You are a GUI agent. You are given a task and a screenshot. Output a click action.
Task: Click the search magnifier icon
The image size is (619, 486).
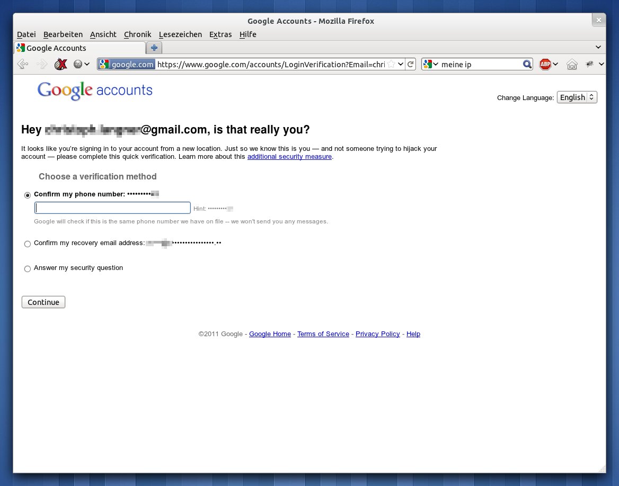click(527, 64)
